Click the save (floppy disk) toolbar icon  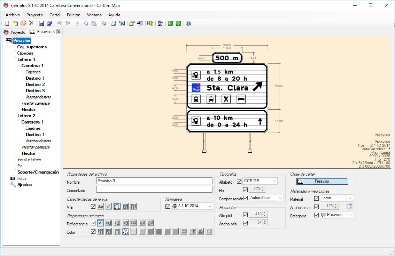pyautogui.click(x=41, y=23)
